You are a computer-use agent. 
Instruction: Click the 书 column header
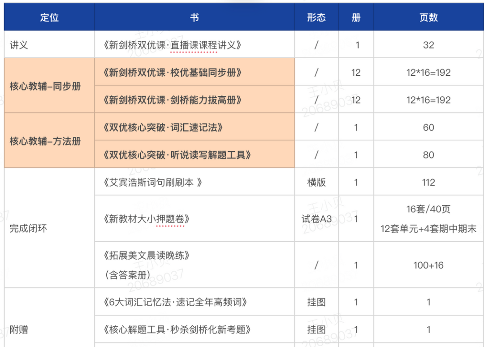point(194,17)
